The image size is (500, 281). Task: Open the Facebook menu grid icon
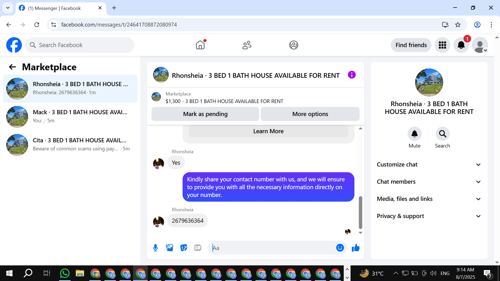(x=442, y=45)
